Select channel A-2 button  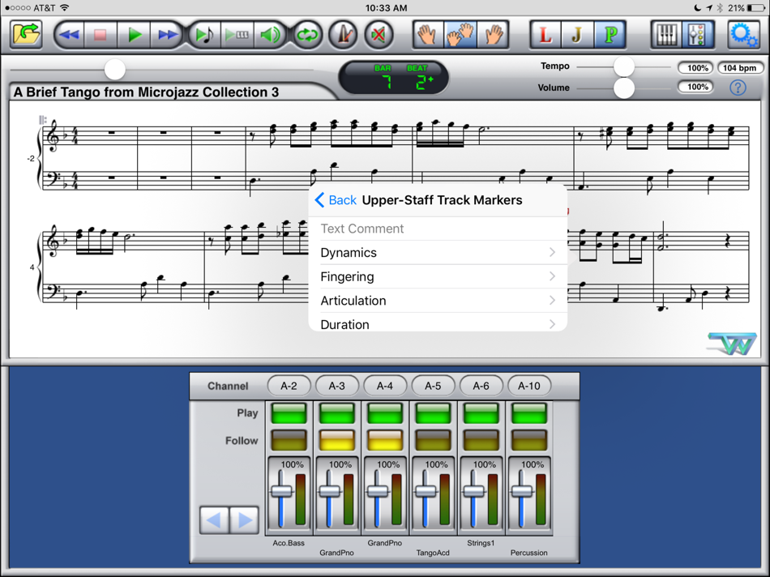(x=289, y=386)
